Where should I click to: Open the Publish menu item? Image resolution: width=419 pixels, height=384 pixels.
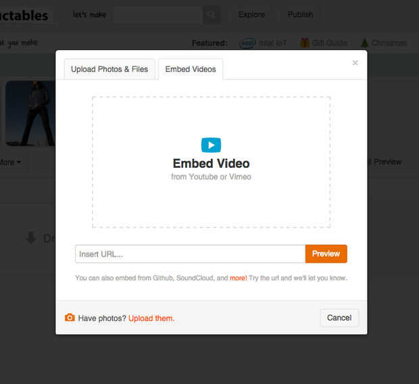tap(300, 14)
